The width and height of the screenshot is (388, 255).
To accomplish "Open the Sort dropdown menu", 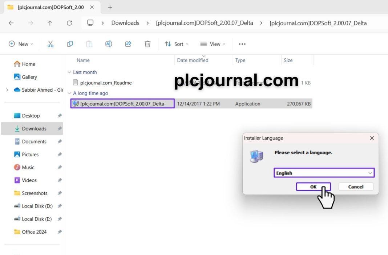I will [x=177, y=44].
